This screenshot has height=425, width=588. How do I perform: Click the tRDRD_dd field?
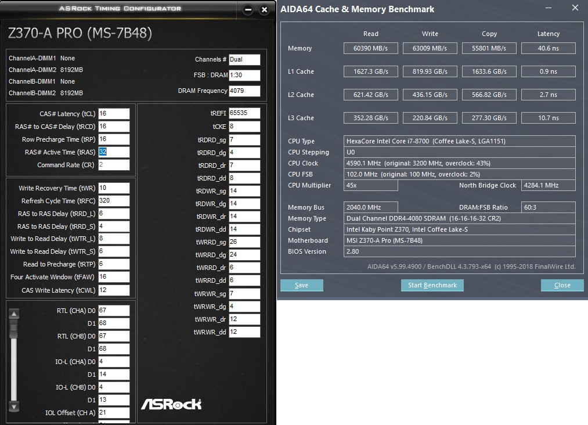coord(244,178)
